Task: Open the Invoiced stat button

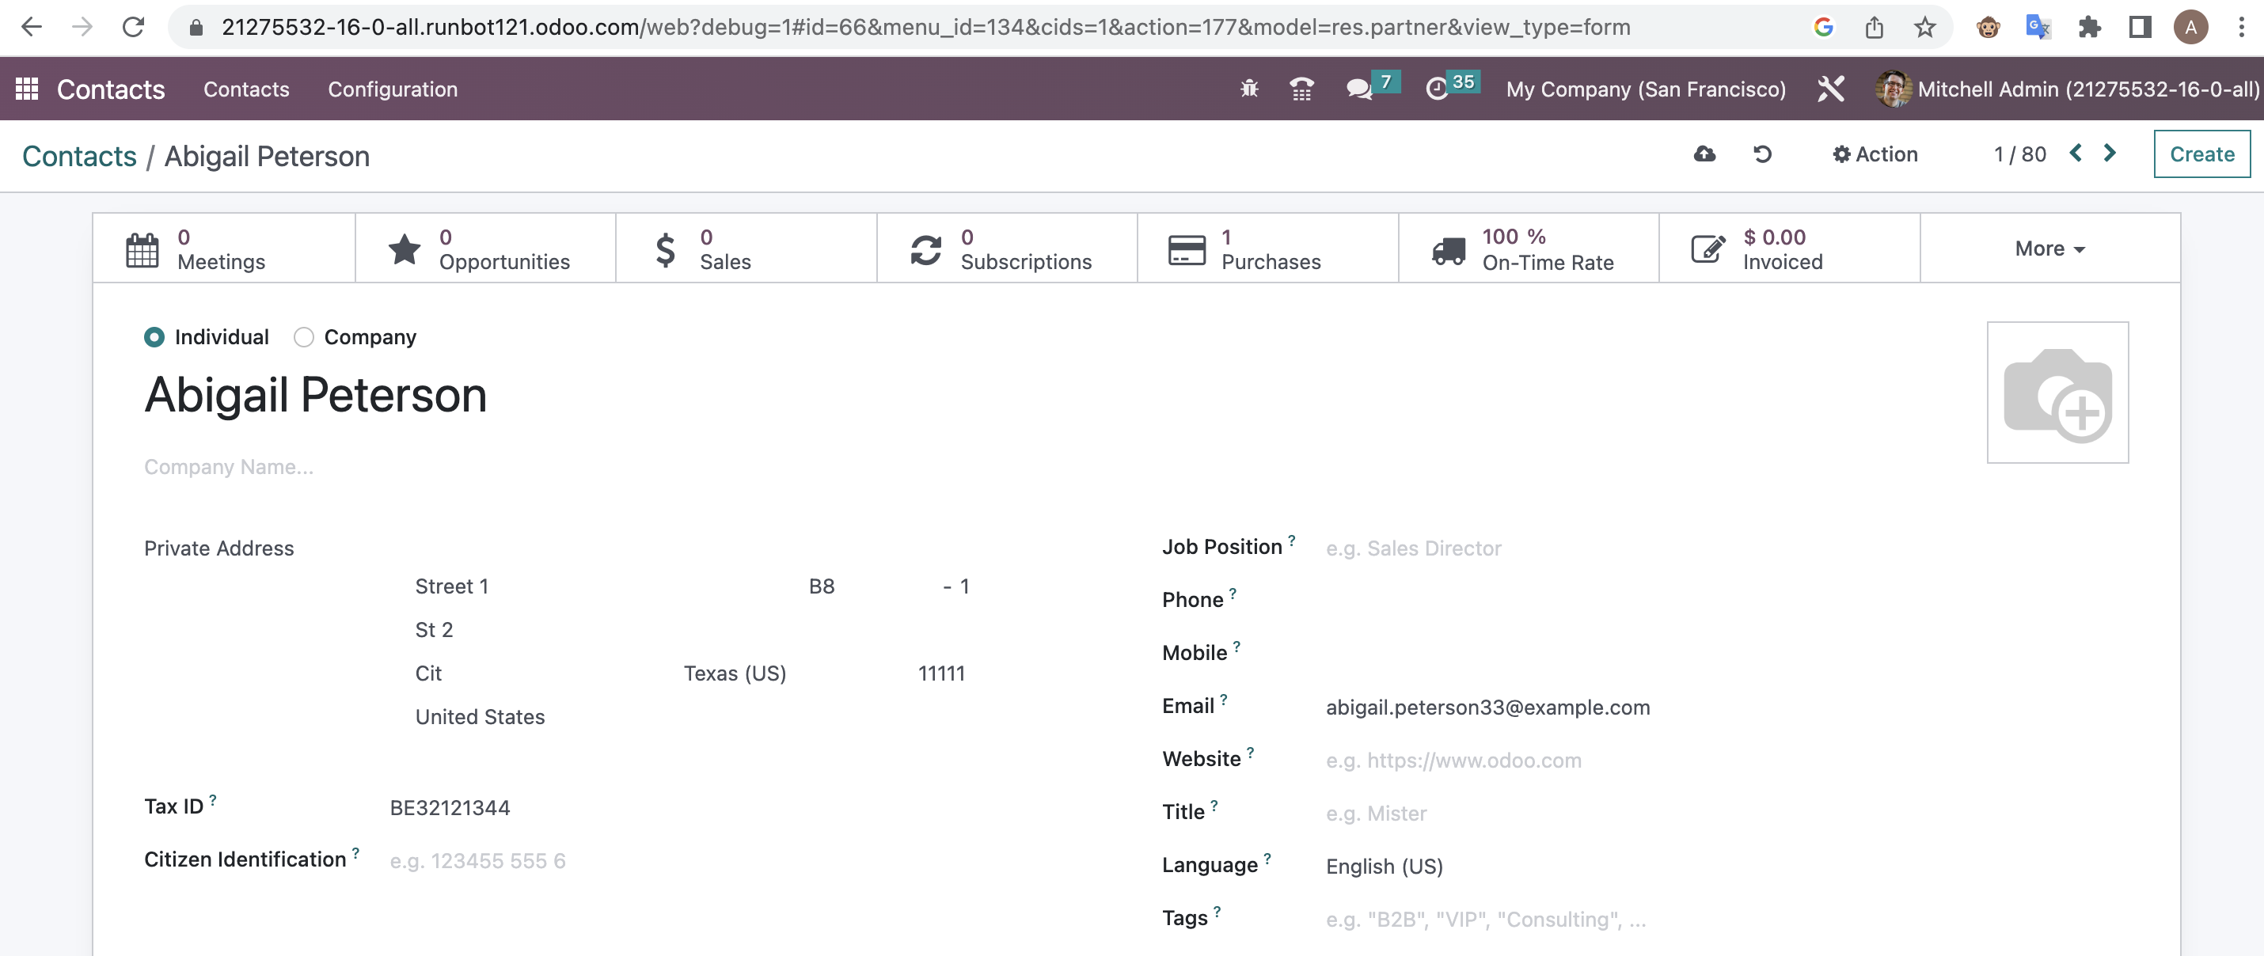Action: tap(1789, 248)
